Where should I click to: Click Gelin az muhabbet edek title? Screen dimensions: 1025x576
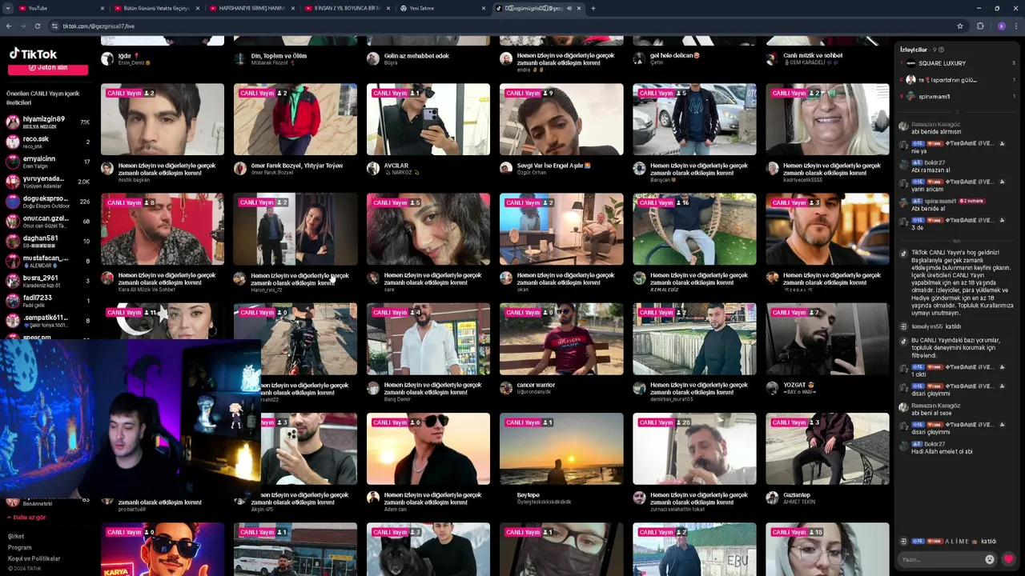point(416,55)
